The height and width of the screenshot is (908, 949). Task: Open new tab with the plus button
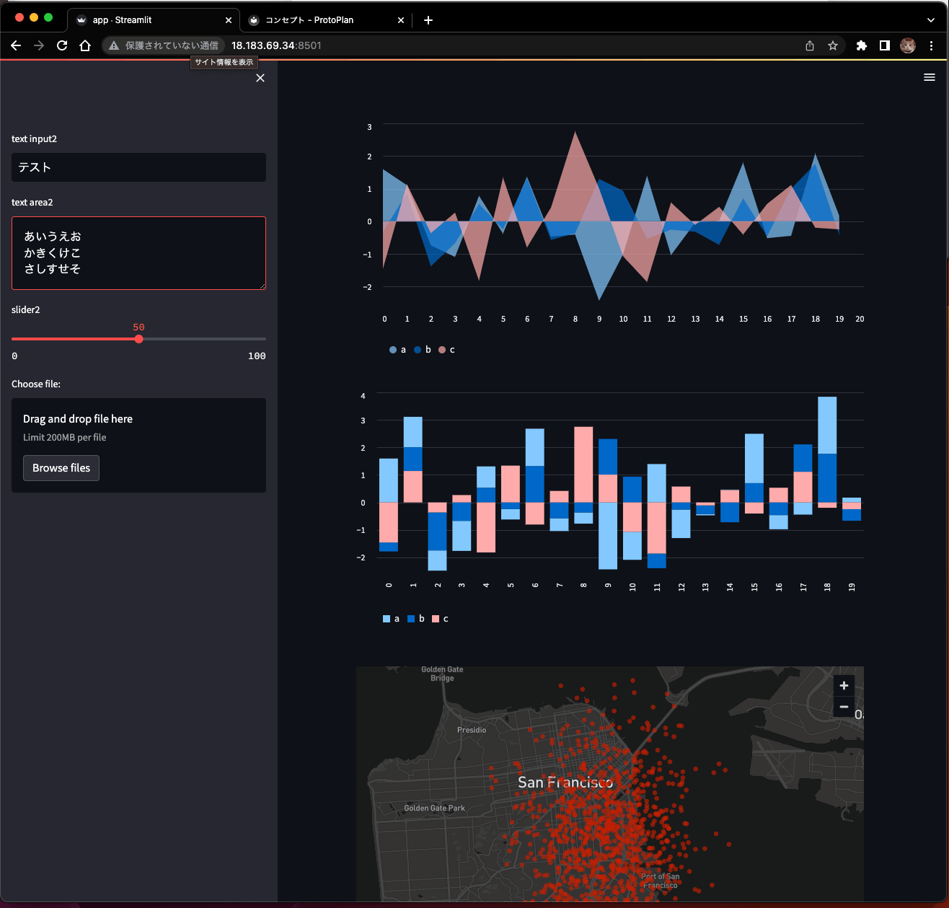428,19
